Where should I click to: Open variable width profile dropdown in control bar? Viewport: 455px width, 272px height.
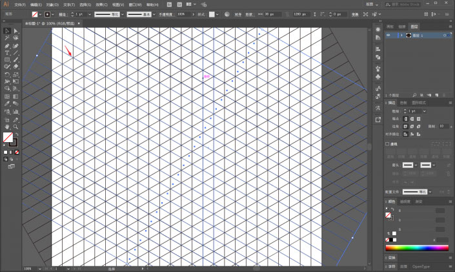(123, 14)
